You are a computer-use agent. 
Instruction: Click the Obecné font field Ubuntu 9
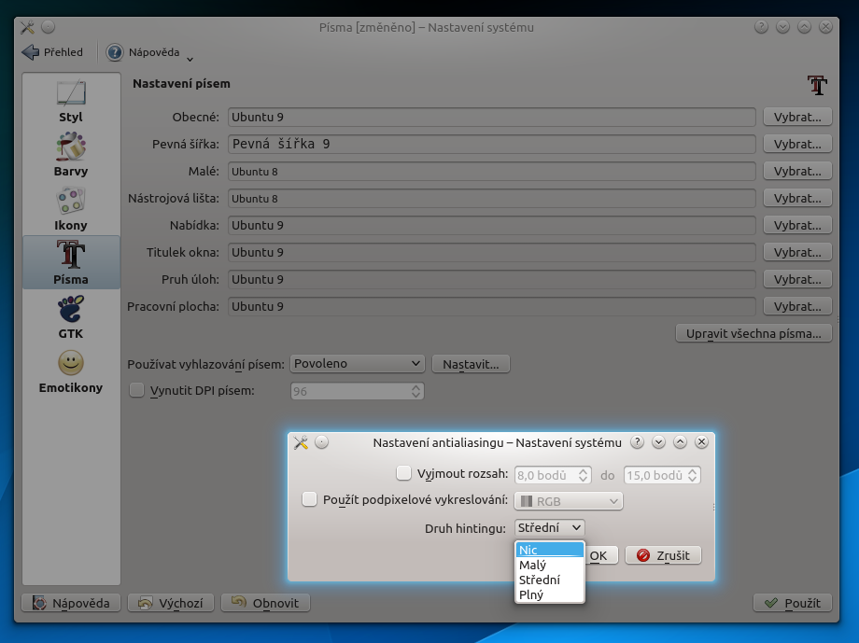click(x=491, y=118)
